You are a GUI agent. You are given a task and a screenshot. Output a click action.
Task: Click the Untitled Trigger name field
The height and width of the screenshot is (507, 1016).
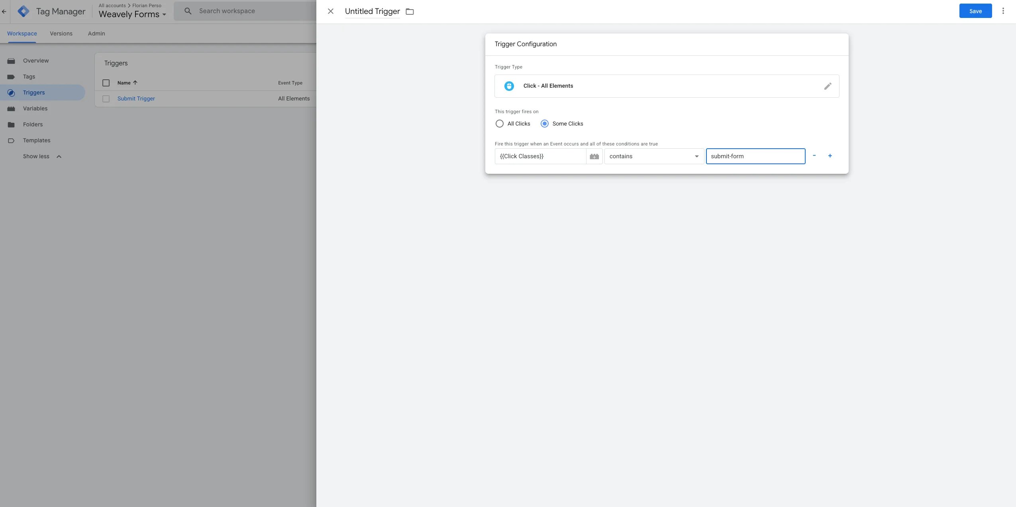pyautogui.click(x=372, y=12)
